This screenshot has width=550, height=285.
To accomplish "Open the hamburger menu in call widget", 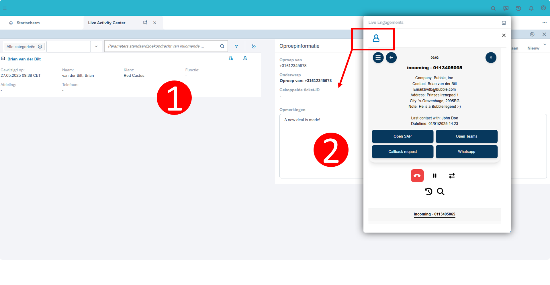I will point(378,58).
